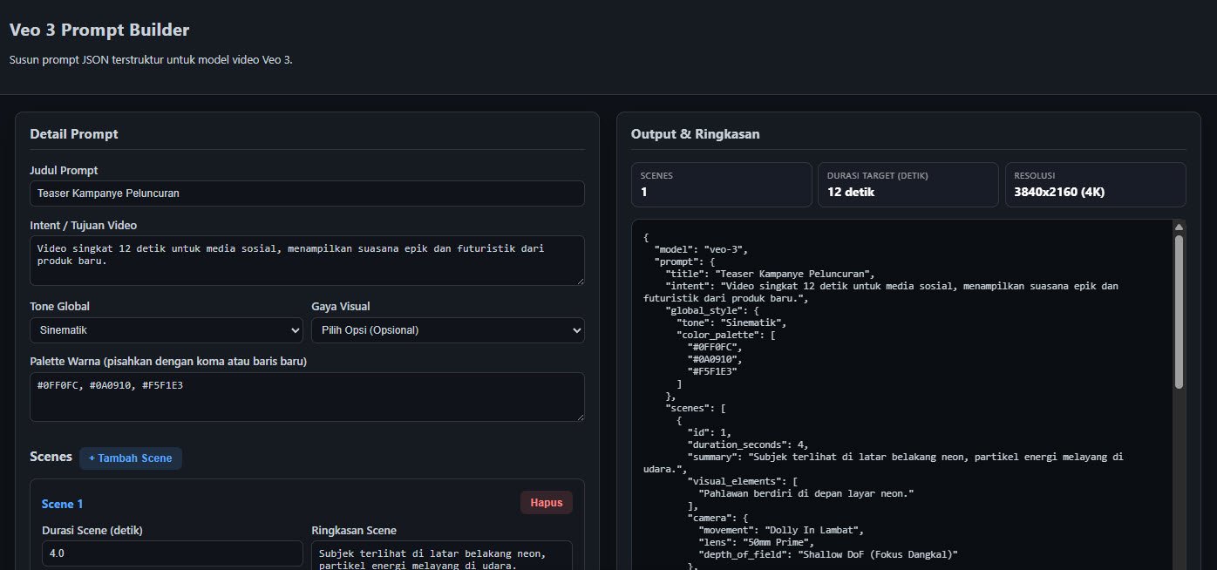This screenshot has height=570, width=1217.
Task: Click "#0A0910" in the JSON output
Action: (x=714, y=359)
